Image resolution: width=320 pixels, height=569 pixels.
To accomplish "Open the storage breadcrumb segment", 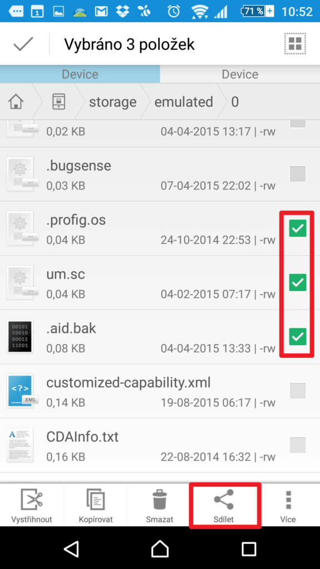I will pos(113,102).
